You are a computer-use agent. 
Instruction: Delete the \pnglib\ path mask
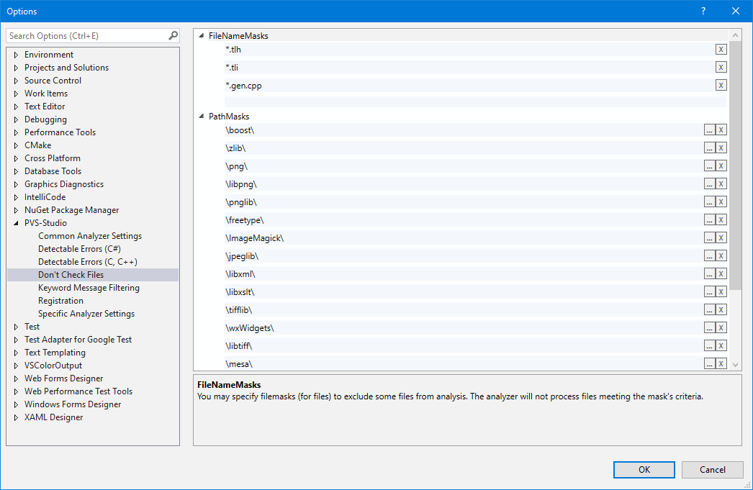coord(721,202)
